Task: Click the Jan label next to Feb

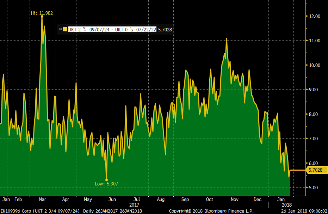Action: tap(6, 199)
